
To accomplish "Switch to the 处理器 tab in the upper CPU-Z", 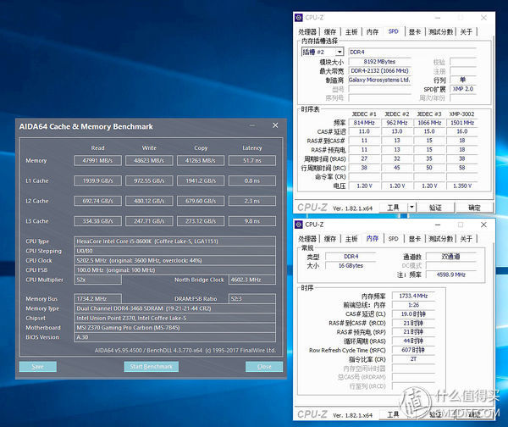I will point(307,32).
